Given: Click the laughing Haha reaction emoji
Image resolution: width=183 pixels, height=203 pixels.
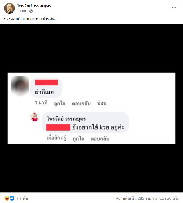Looking at the screenshot, I should [x=7, y=198].
